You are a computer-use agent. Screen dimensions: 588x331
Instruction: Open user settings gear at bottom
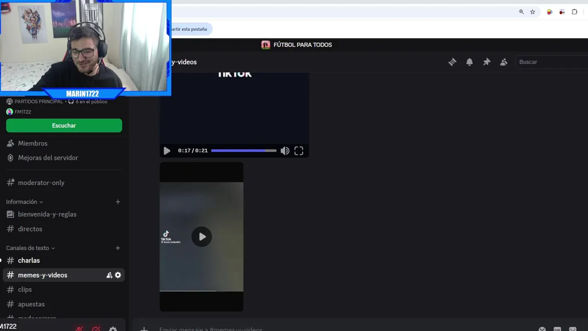(113, 329)
